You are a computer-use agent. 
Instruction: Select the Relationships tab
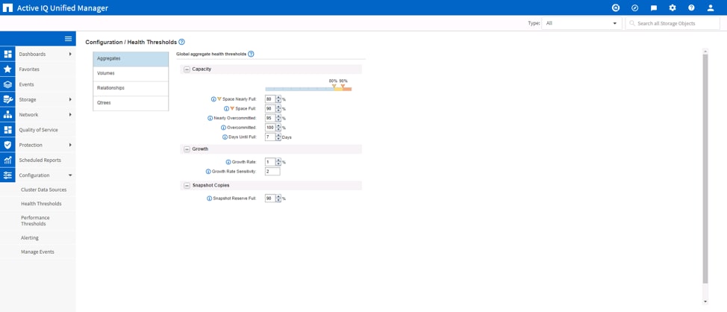click(x=131, y=88)
